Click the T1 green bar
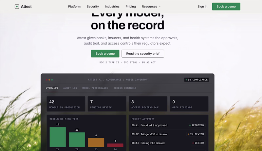262x151 pixels. [x=58, y=137]
